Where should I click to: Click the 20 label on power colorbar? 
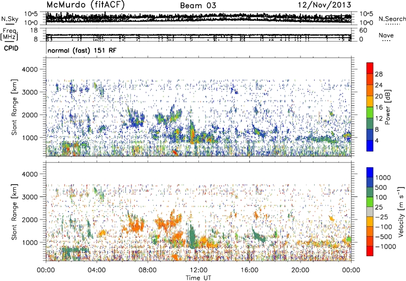click(379, 96)
